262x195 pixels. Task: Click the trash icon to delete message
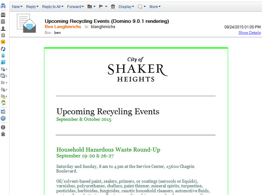coord(113,7)
